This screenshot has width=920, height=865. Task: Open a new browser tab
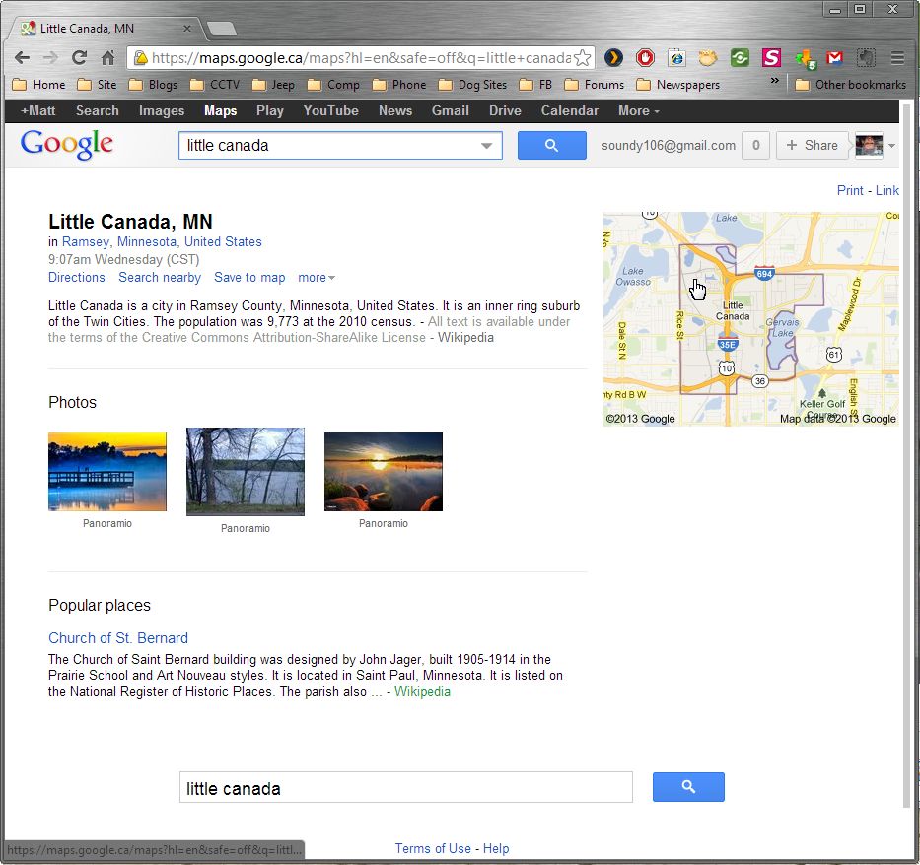(222, 29)
